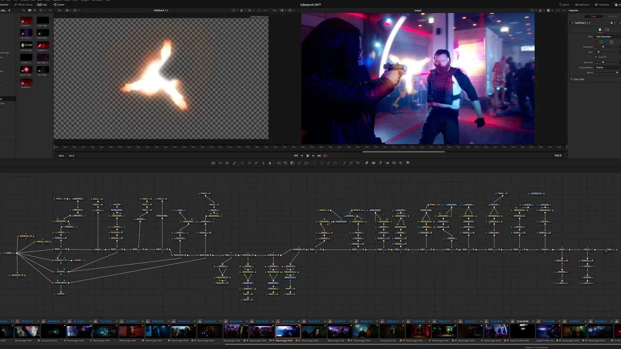Add a Blur node using the toolbar icon
This screenshot has width=621, height=349.
click(x=270, y=163)
